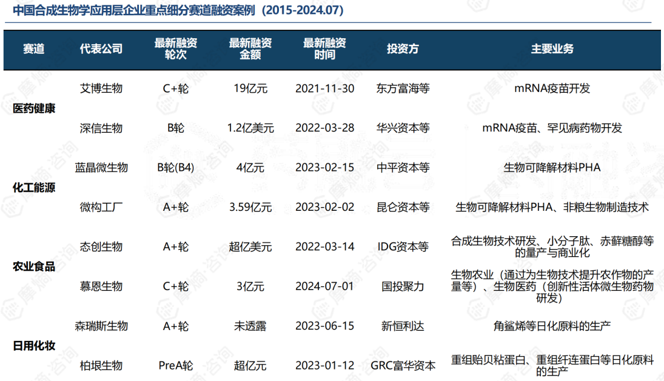The height and width of the screenshot is (381, 664).
Task: Click the 日用化妆 category cell
Action: click(34, 345)
